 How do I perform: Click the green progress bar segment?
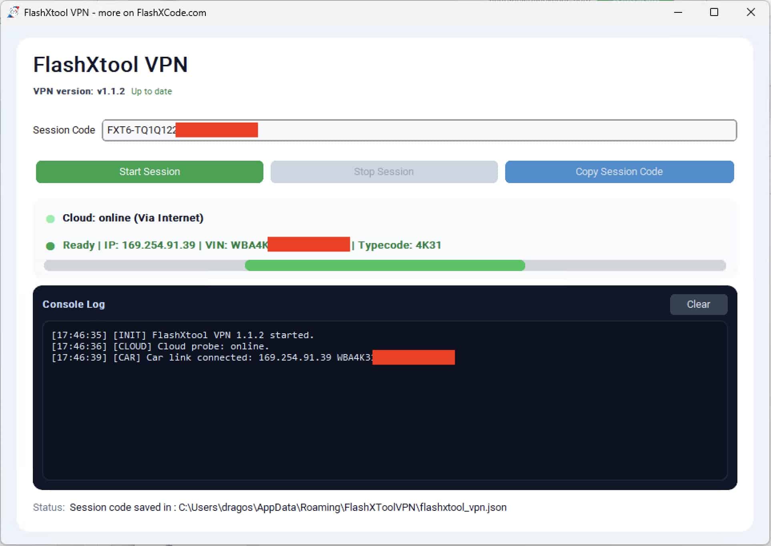(384, 265)
